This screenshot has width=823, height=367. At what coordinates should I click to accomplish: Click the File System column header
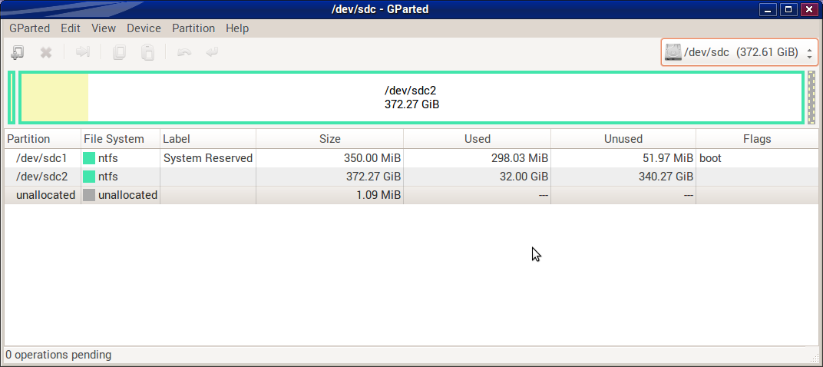coord(114,139)
